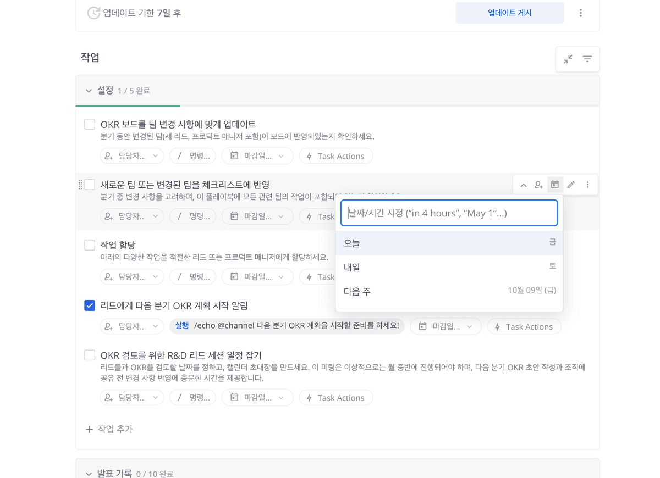
Task: Check the OKR 보드를 팀 변경 사항 task
Action: click(90, 124)
